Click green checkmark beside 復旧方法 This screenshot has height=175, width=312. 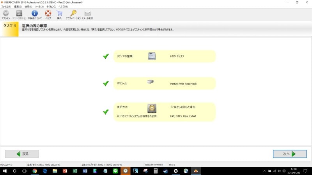tap(106, 112)
